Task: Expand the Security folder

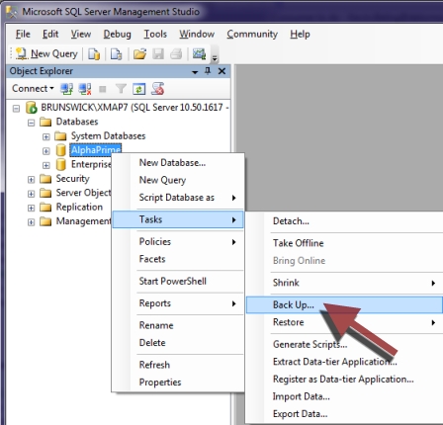Action: point(31,180)
